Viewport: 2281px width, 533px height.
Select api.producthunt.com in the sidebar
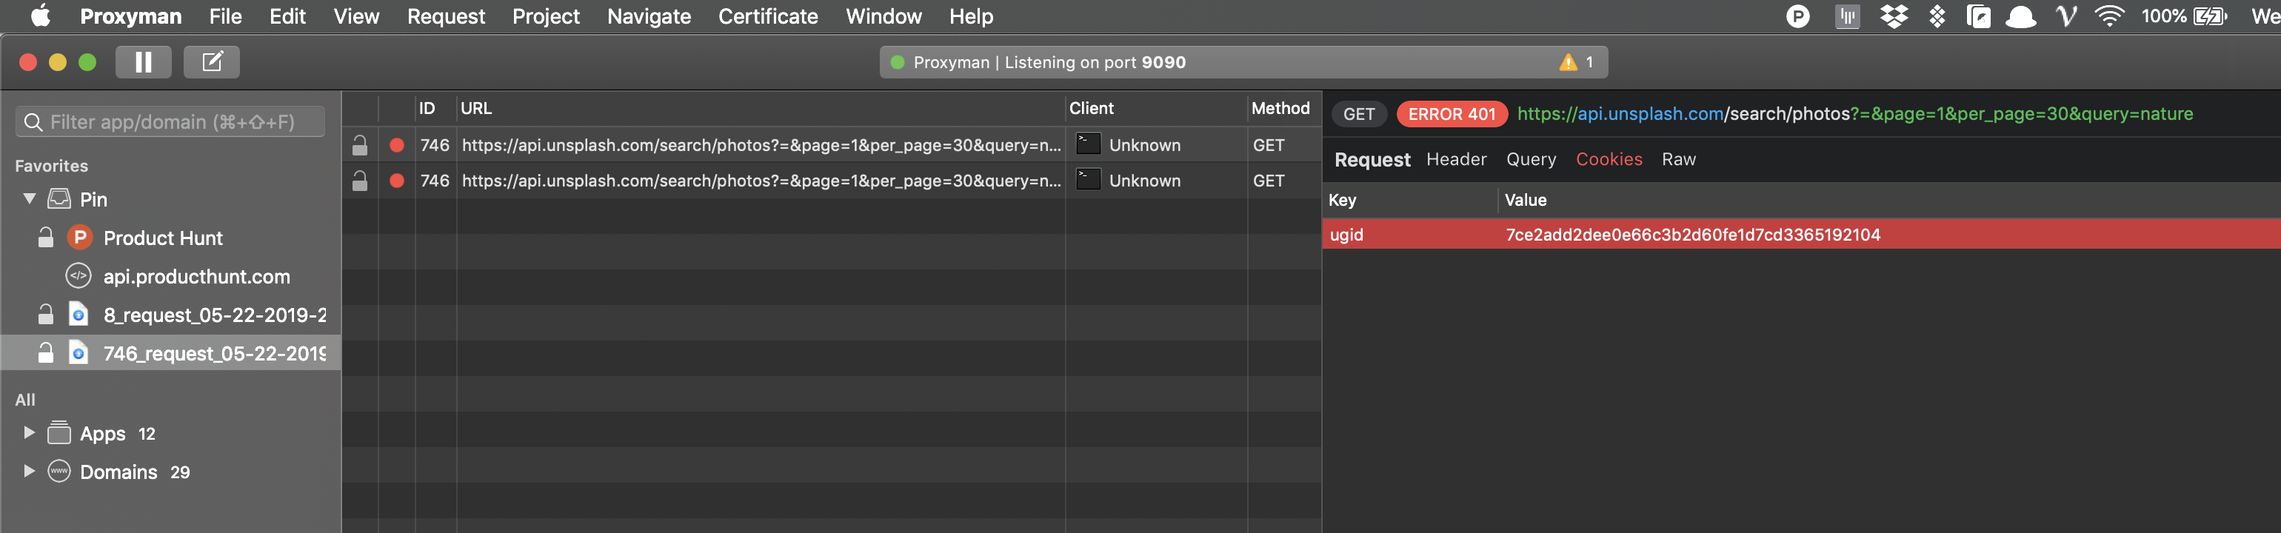pos(196,276)
